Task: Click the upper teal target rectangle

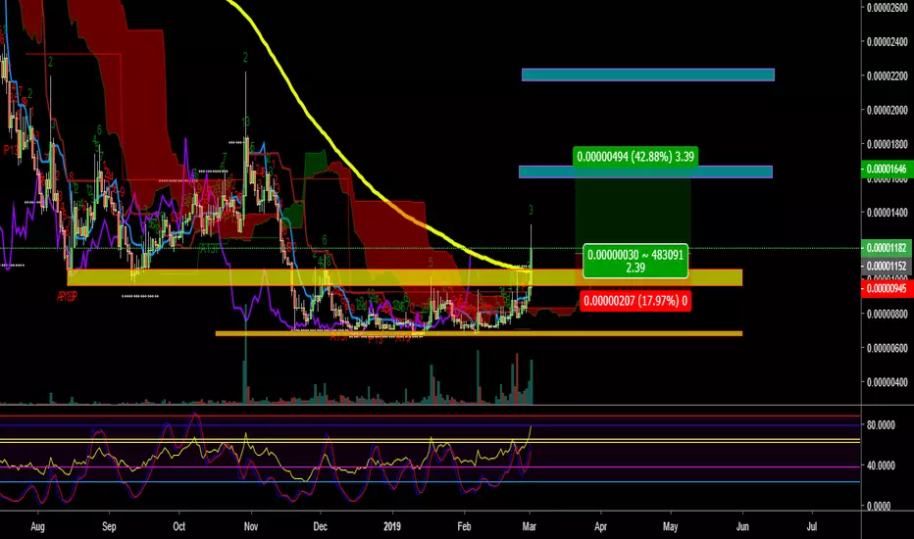Action: (647, 74)
